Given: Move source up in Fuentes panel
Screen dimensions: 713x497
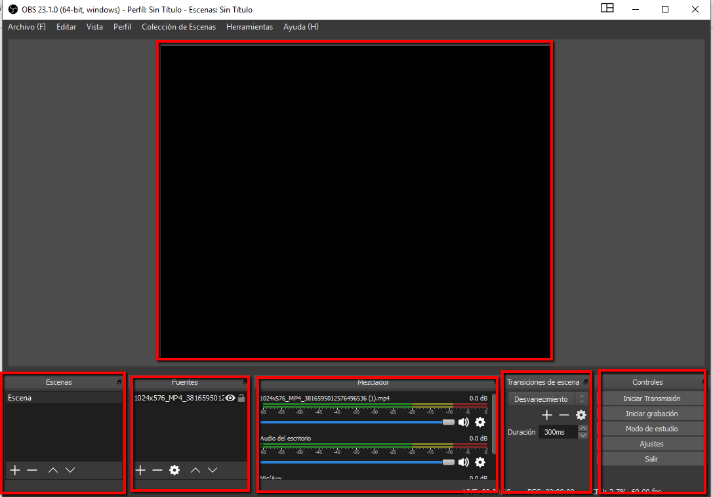Looking at the screenshot, I should 195,470.
